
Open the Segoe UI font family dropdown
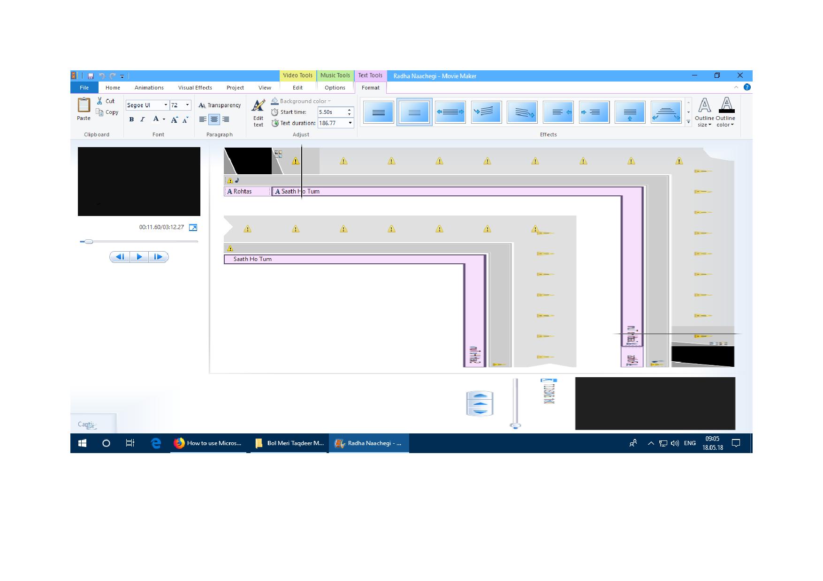coord(166,105)
